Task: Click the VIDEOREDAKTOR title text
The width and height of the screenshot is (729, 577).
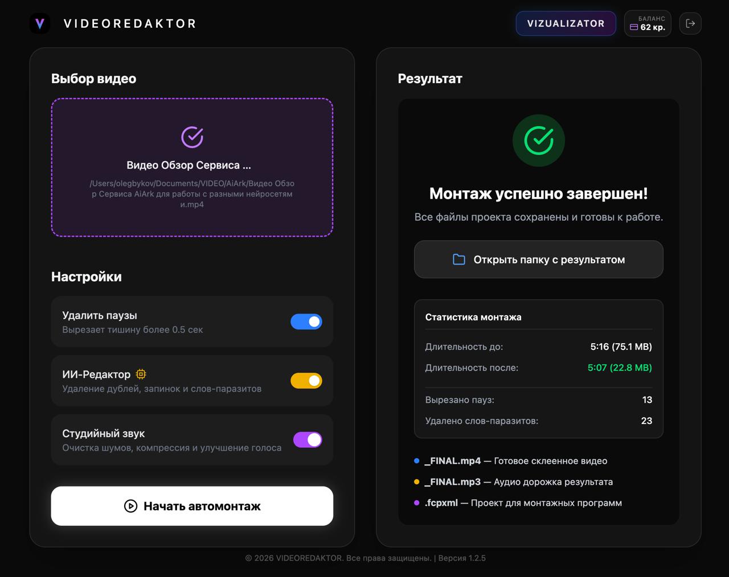Action: coord(130,23)
